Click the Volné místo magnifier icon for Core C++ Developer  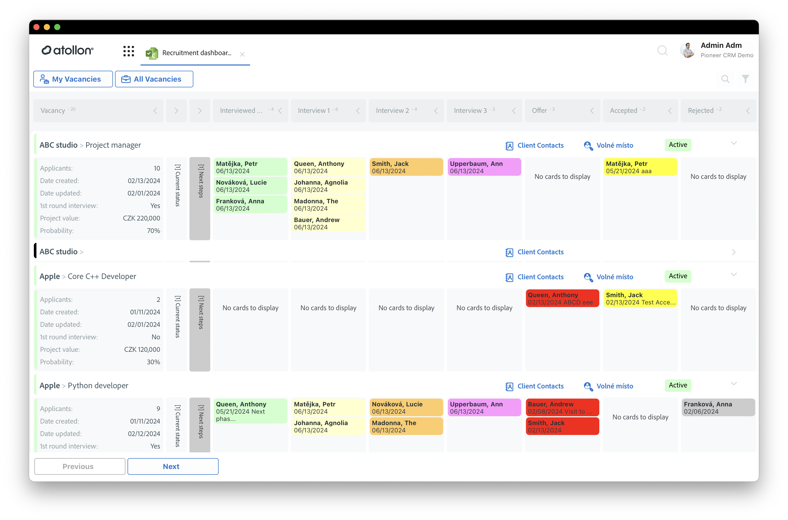(588, 277)
